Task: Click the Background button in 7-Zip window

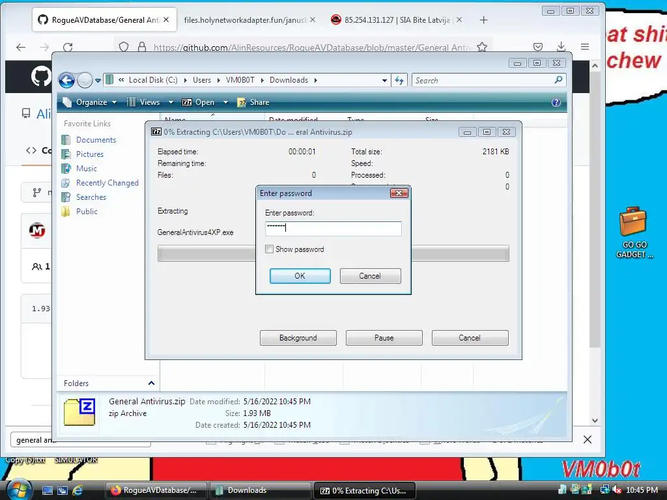Action: tap(298, 338)
